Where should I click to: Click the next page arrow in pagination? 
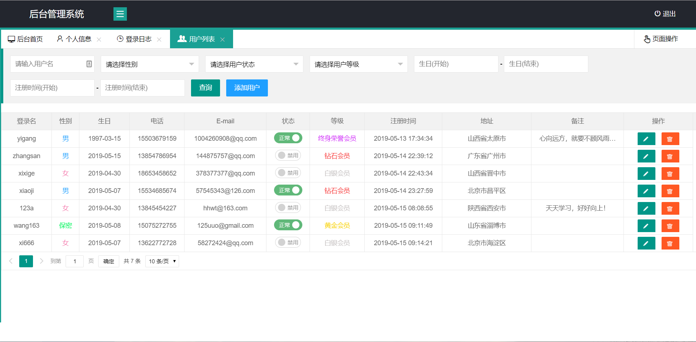(x=41, y=261)
